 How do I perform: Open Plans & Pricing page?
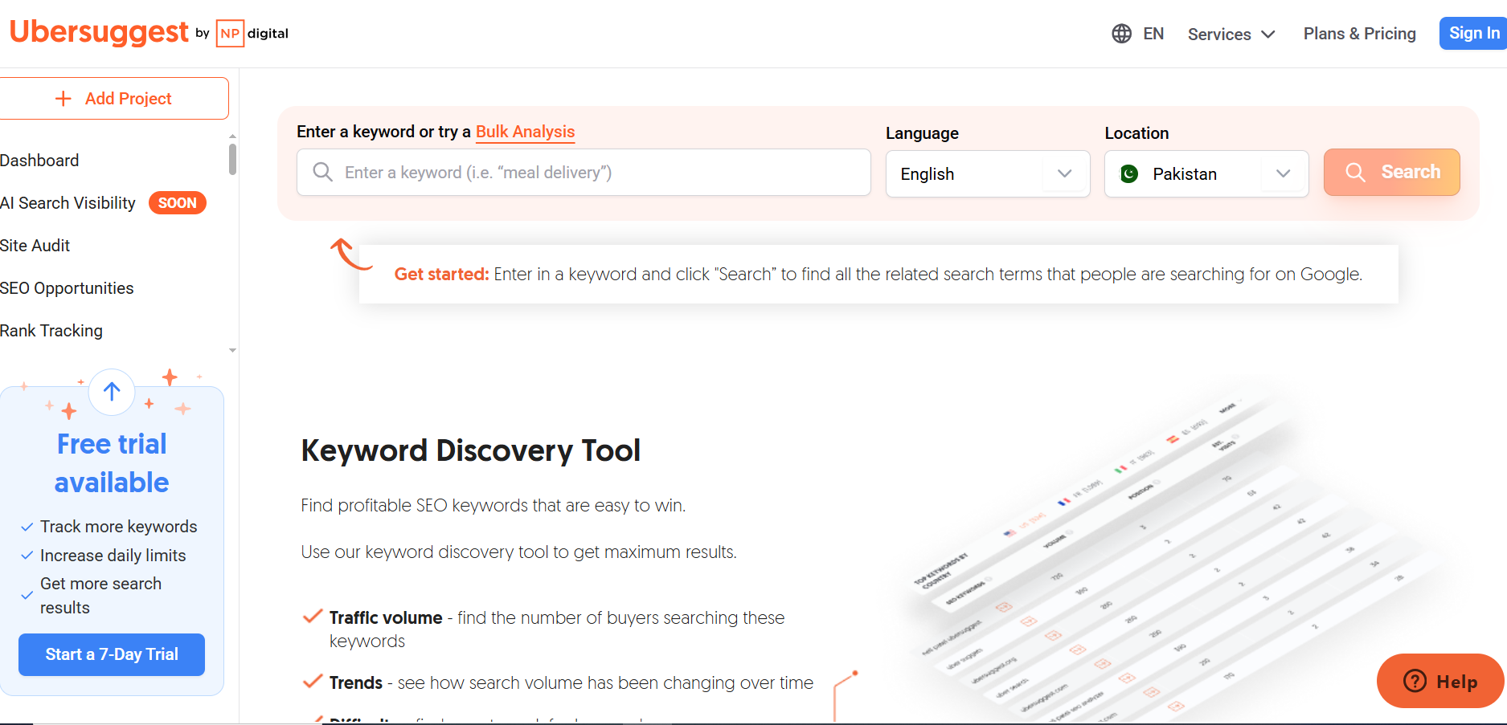(x=1360, y=34)
